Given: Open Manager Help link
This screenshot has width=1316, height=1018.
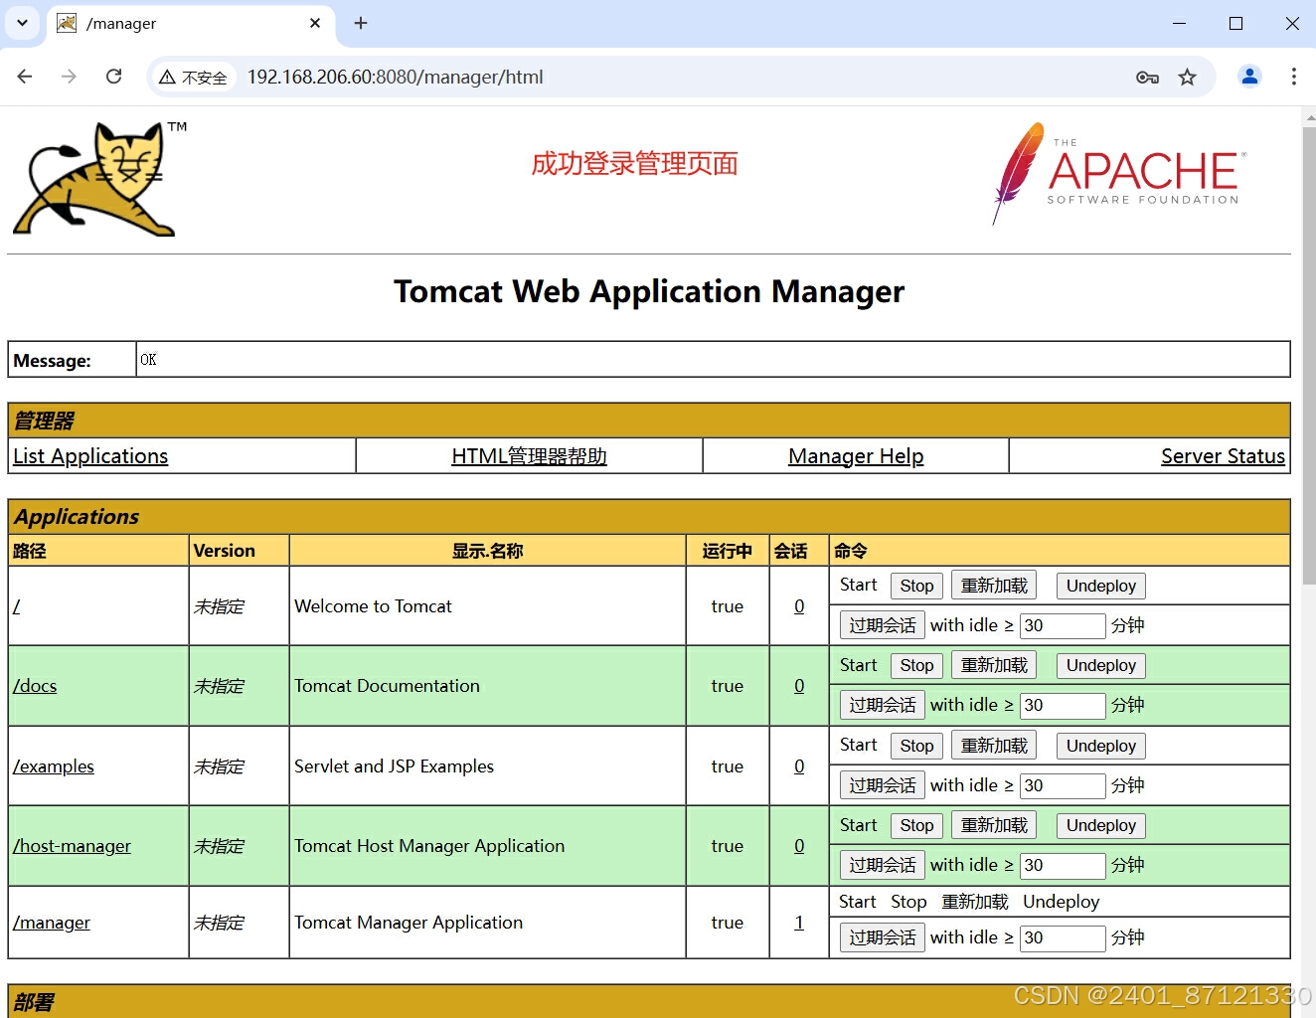Looking at the screenshot, I should point(856,456).
